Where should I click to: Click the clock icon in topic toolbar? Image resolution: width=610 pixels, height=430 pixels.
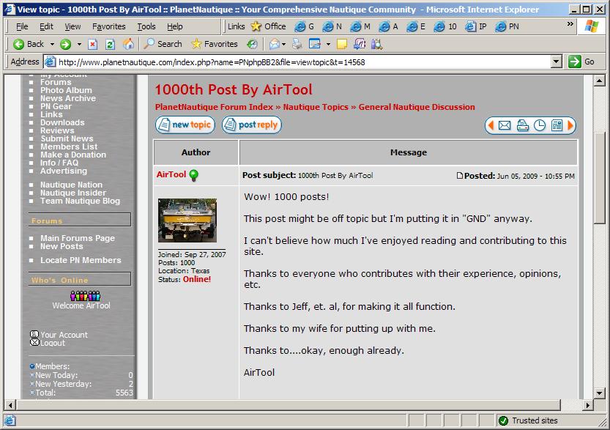click(540, 126)
